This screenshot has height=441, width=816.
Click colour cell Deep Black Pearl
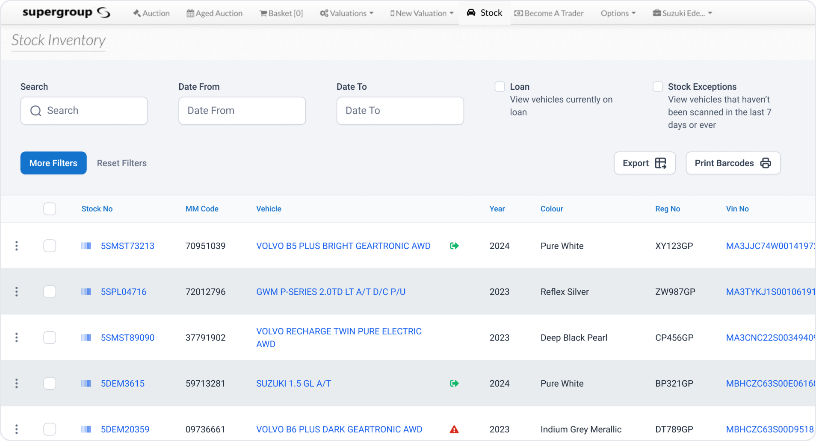[x=574, y=338]
